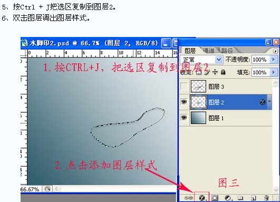Lock image pixels with brush icon
Screen dimensions: 280x202
pos(207,72)
